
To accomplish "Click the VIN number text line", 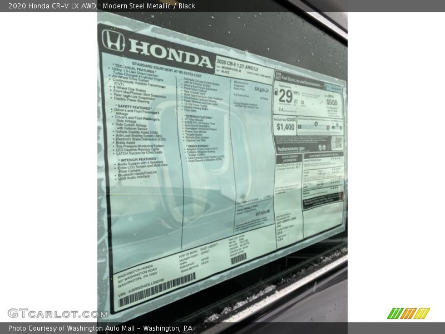I will pyautogui.click(x=141, y=288).
